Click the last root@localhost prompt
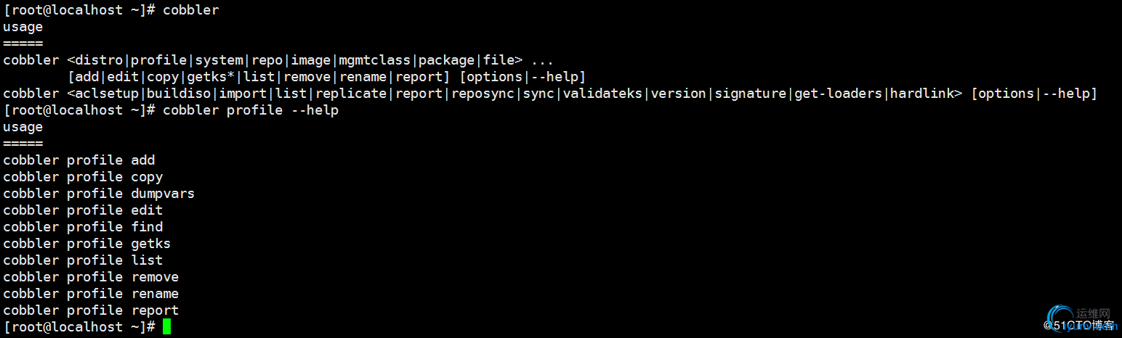 79,327
